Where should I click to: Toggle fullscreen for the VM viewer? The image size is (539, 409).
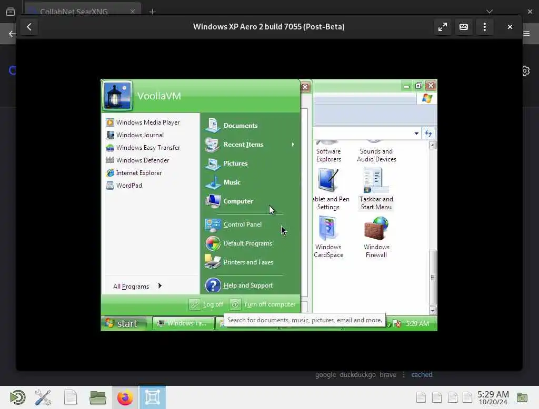point(442,27)
